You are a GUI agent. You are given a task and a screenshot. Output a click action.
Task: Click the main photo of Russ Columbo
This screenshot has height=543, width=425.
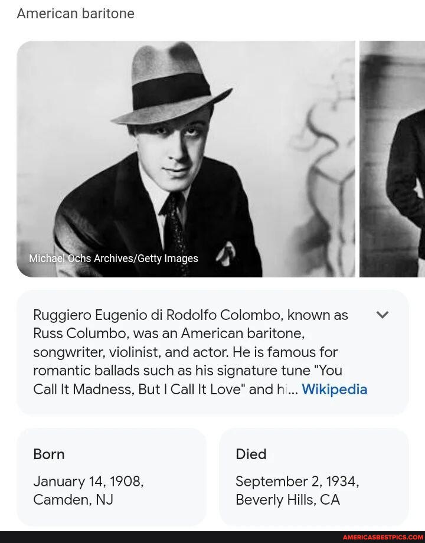pyautogui.click(x=186, y=159)
